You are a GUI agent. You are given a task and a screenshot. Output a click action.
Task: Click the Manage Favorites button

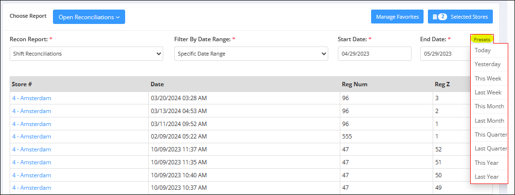398,17
